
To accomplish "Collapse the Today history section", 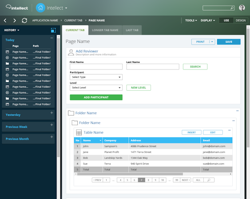I will tap(52, 38).
